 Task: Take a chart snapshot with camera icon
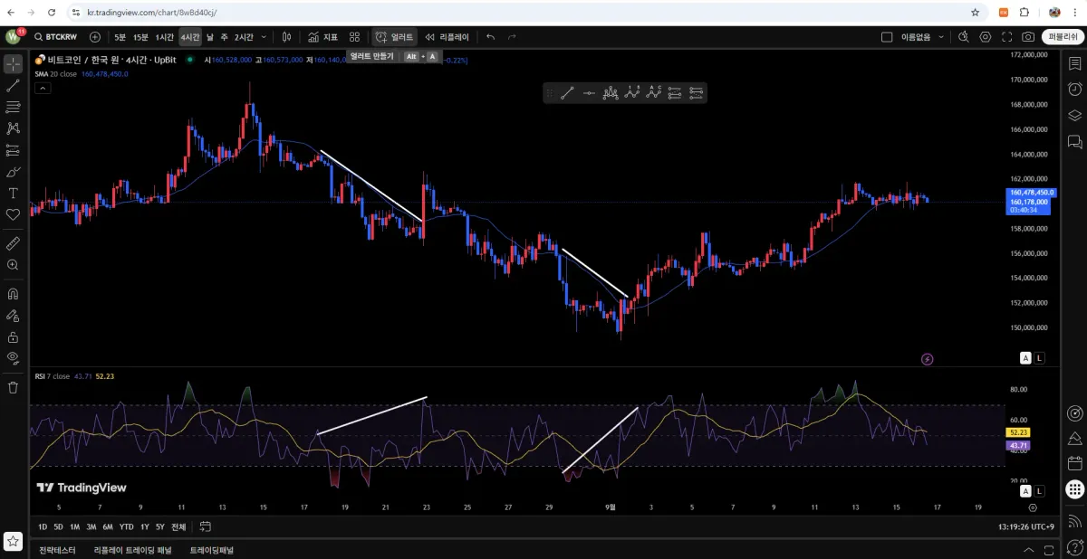[1028, 37]
